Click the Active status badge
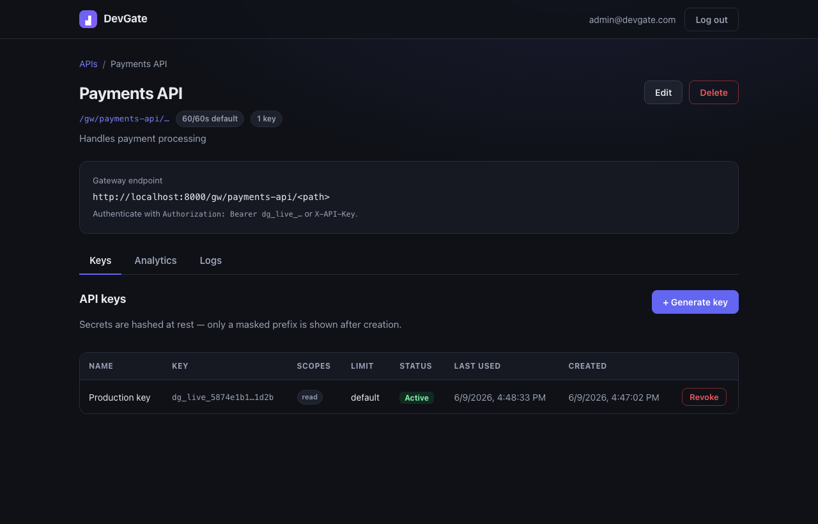The width and height of the screenshot is (818, 524). [417, 397]
